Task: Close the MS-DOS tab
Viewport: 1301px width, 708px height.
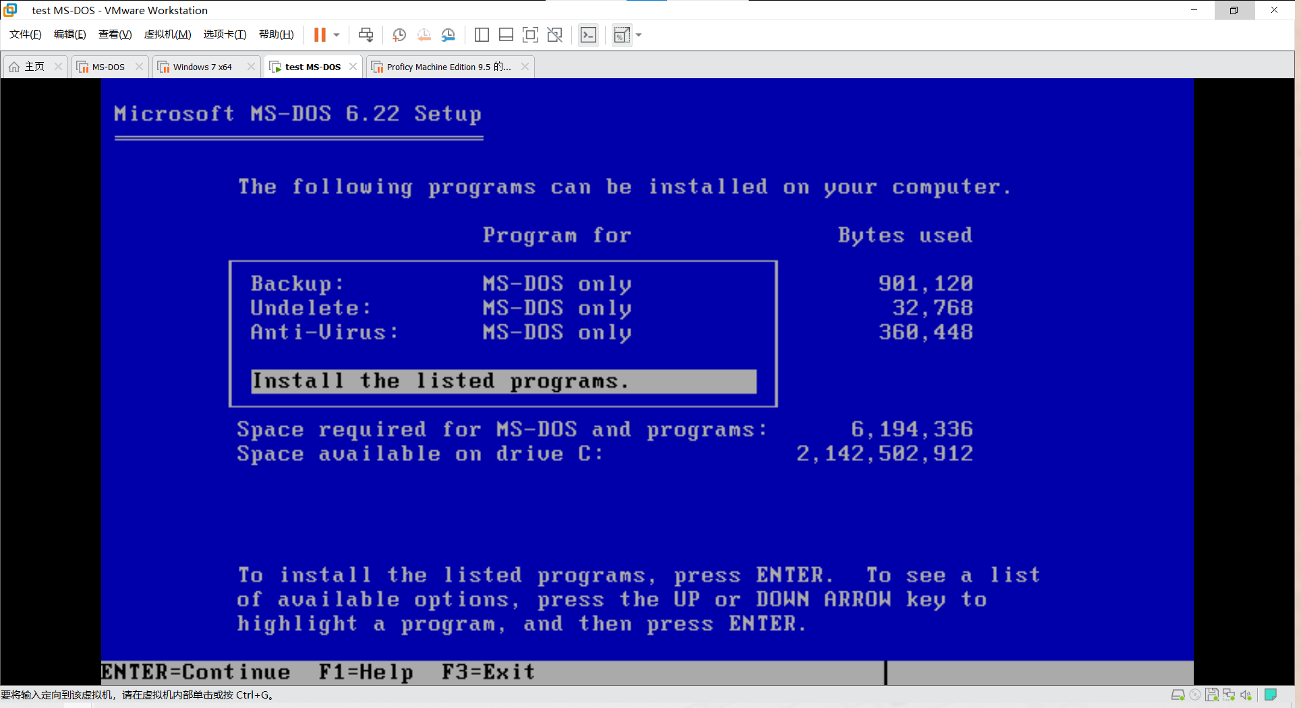Action: pos(139,67)
